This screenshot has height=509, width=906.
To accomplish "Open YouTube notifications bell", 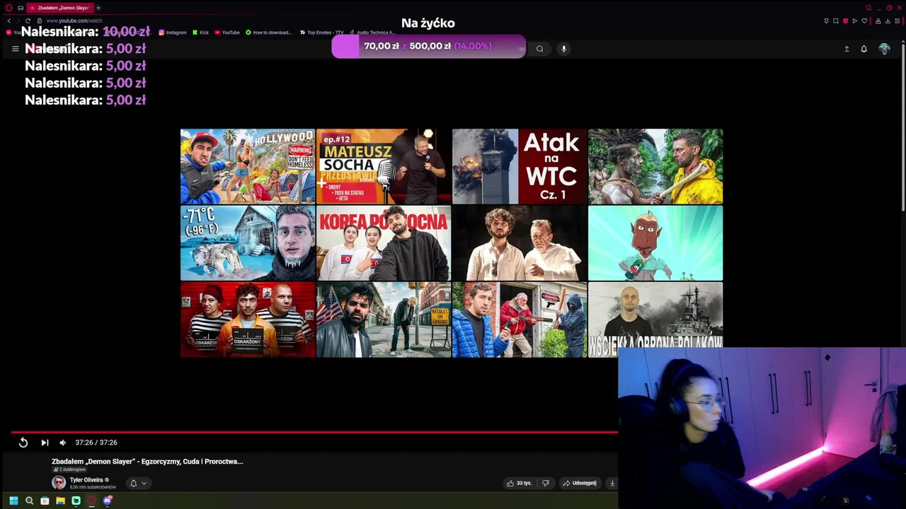I will pos(864,49).
